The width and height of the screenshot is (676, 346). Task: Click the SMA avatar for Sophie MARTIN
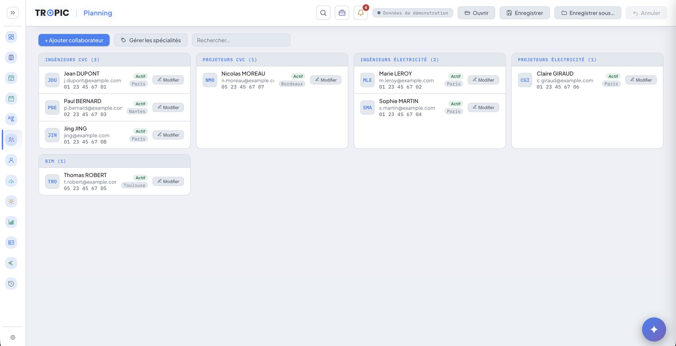[x=367, y=108]
